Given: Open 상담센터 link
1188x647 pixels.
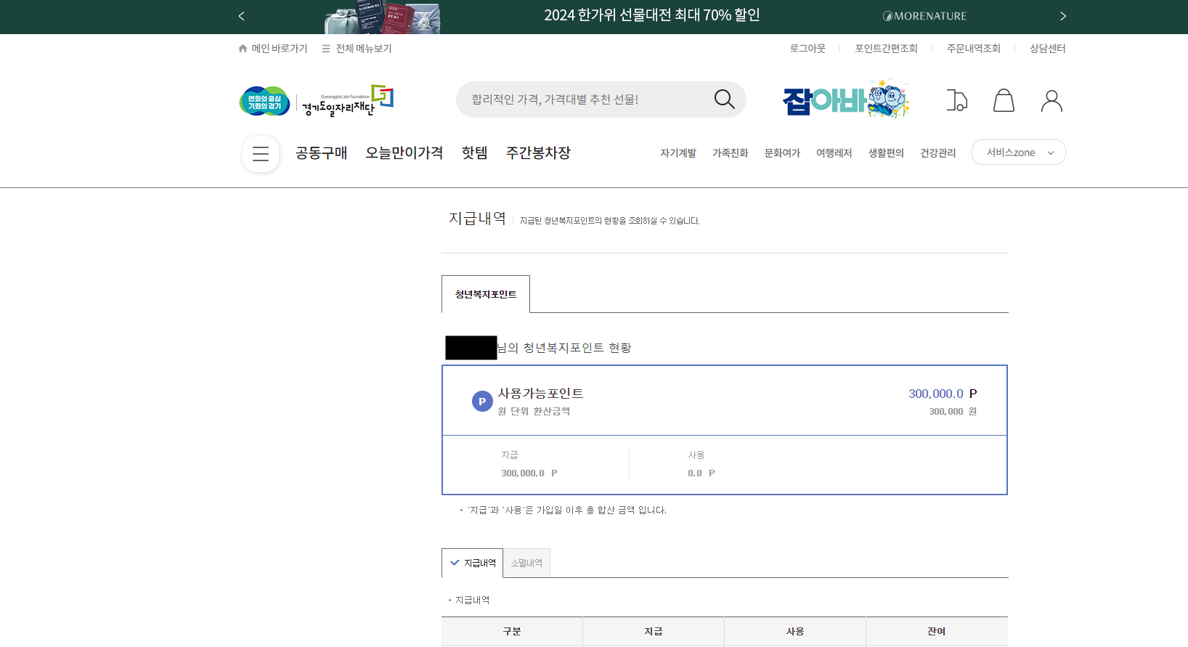Looking at the screenshot, I should coord(1047,49).
